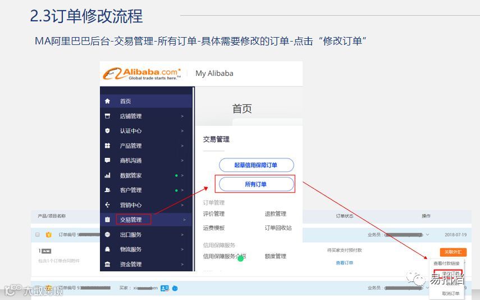Click the 产品/项目名称 column header
The width and height of the screenshot is (480, 300).
point(52,216)
